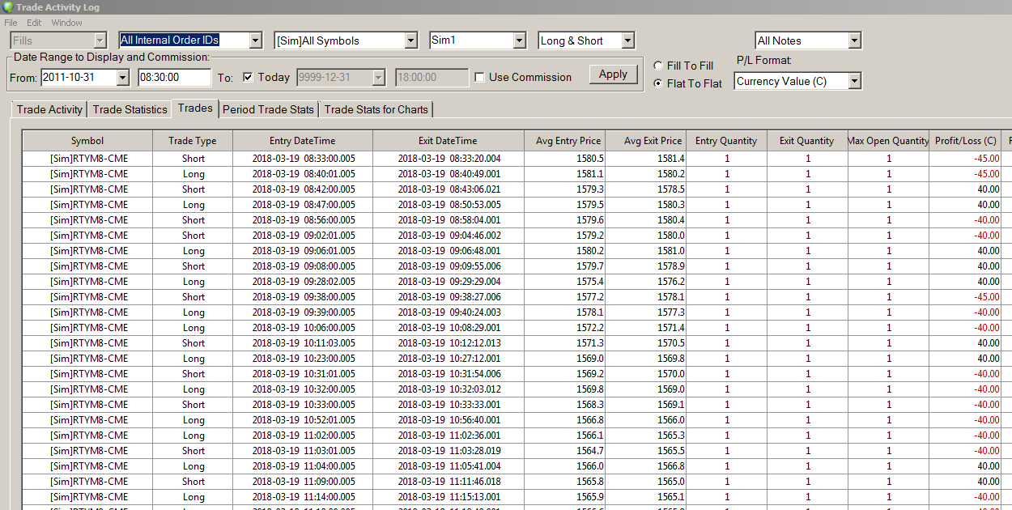Screen dimensions: 1012x510
Task: Open the All Notes dropdown
Action: [854, 40]
